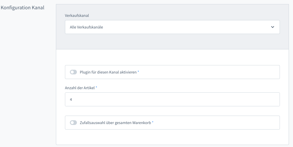This screenshot has height=147, width=293.
Task: Toggle 'Zufallsauswahl über gesamten Warenkorb' switch
Action: (x=73, y=123)
